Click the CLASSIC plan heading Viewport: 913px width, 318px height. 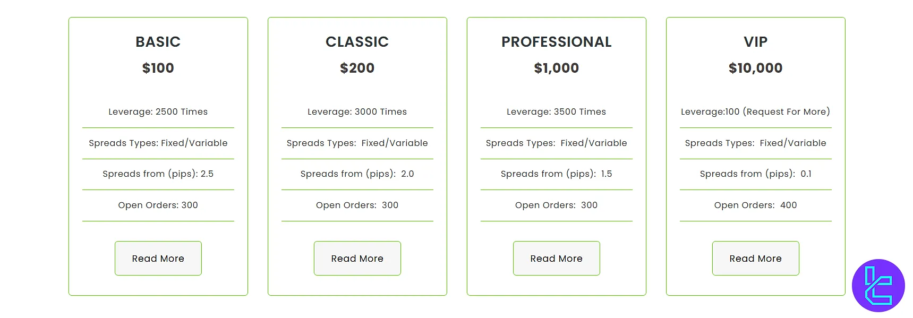pyautogui.click(x=357, y=42)
